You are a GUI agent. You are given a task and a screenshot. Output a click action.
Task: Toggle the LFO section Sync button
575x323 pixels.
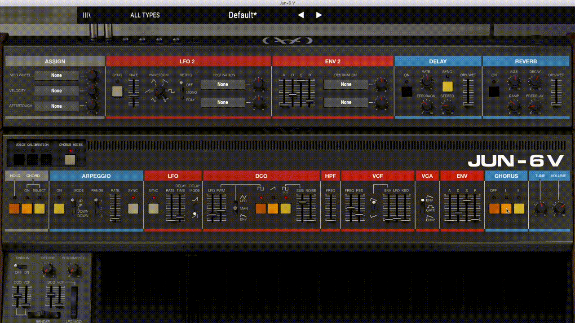tap(154, 209)
